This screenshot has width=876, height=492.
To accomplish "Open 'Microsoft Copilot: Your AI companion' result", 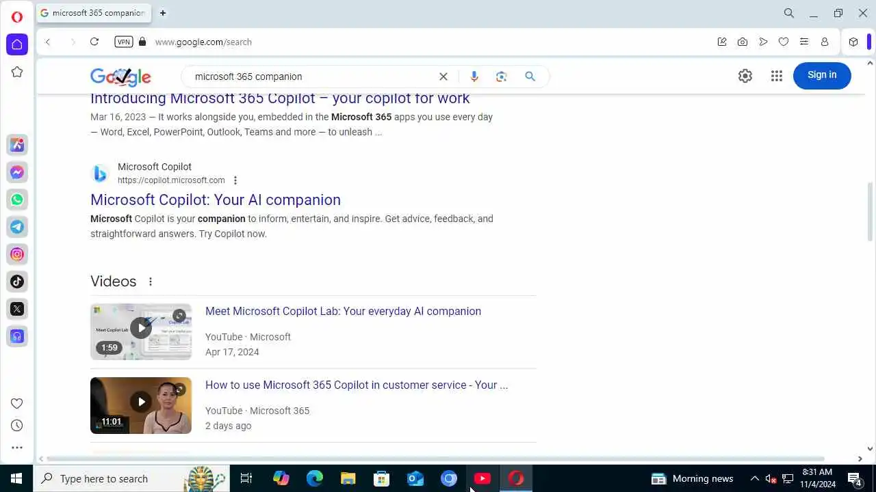I will click(x=216, y=200).
